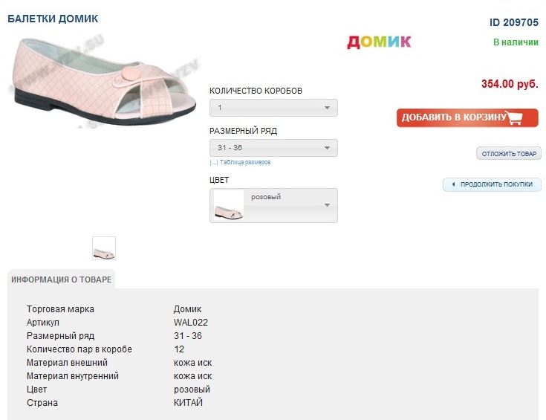This screenshot has height=420, width=546.
Task: Click the WAL022 article value in table
Action: (190, 323)
